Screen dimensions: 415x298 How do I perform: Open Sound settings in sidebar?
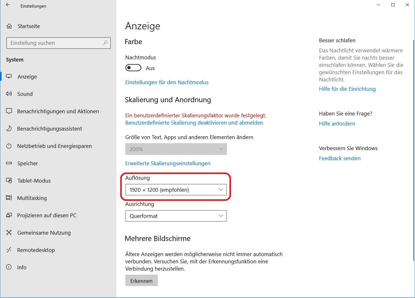coord(25,94)
